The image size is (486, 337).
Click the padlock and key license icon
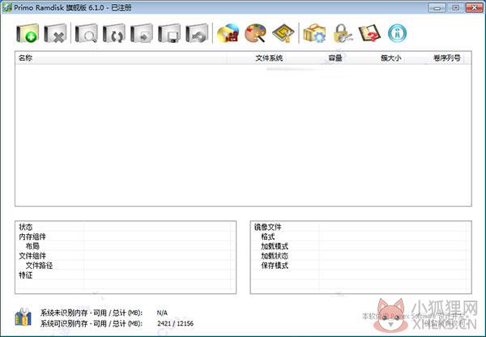(342, 33)
